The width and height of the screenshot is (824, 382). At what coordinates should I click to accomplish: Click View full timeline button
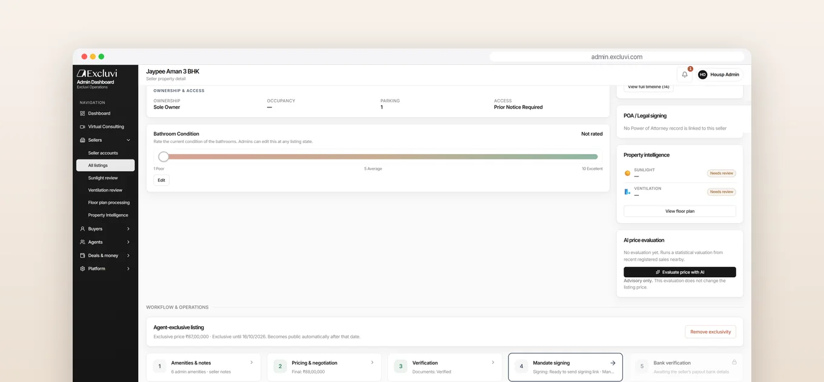[648, 87]
